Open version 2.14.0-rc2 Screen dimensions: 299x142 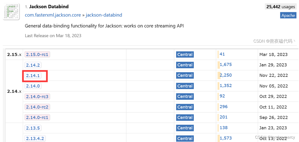pos(37,107)
